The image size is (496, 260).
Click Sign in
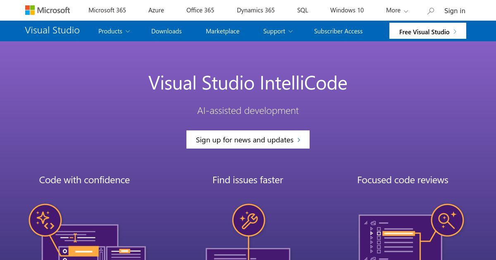455,11
